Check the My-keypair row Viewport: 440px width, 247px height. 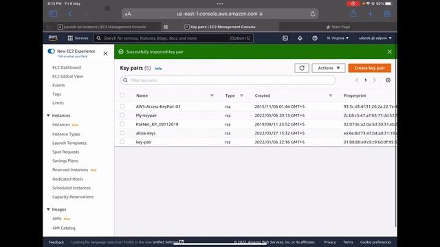coord(122,115)
